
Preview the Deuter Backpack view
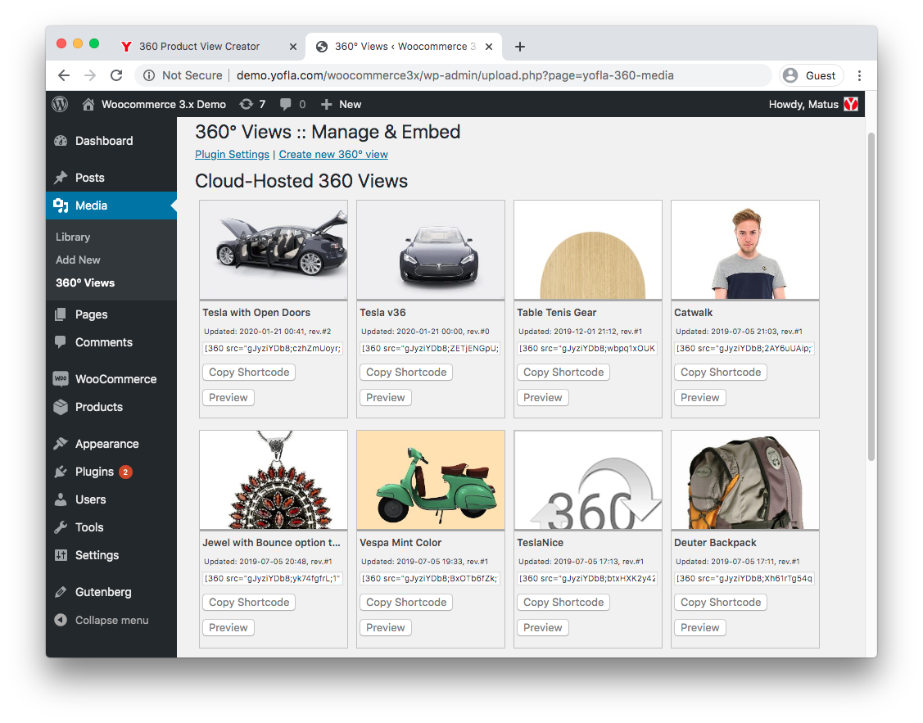click(700, 628)
